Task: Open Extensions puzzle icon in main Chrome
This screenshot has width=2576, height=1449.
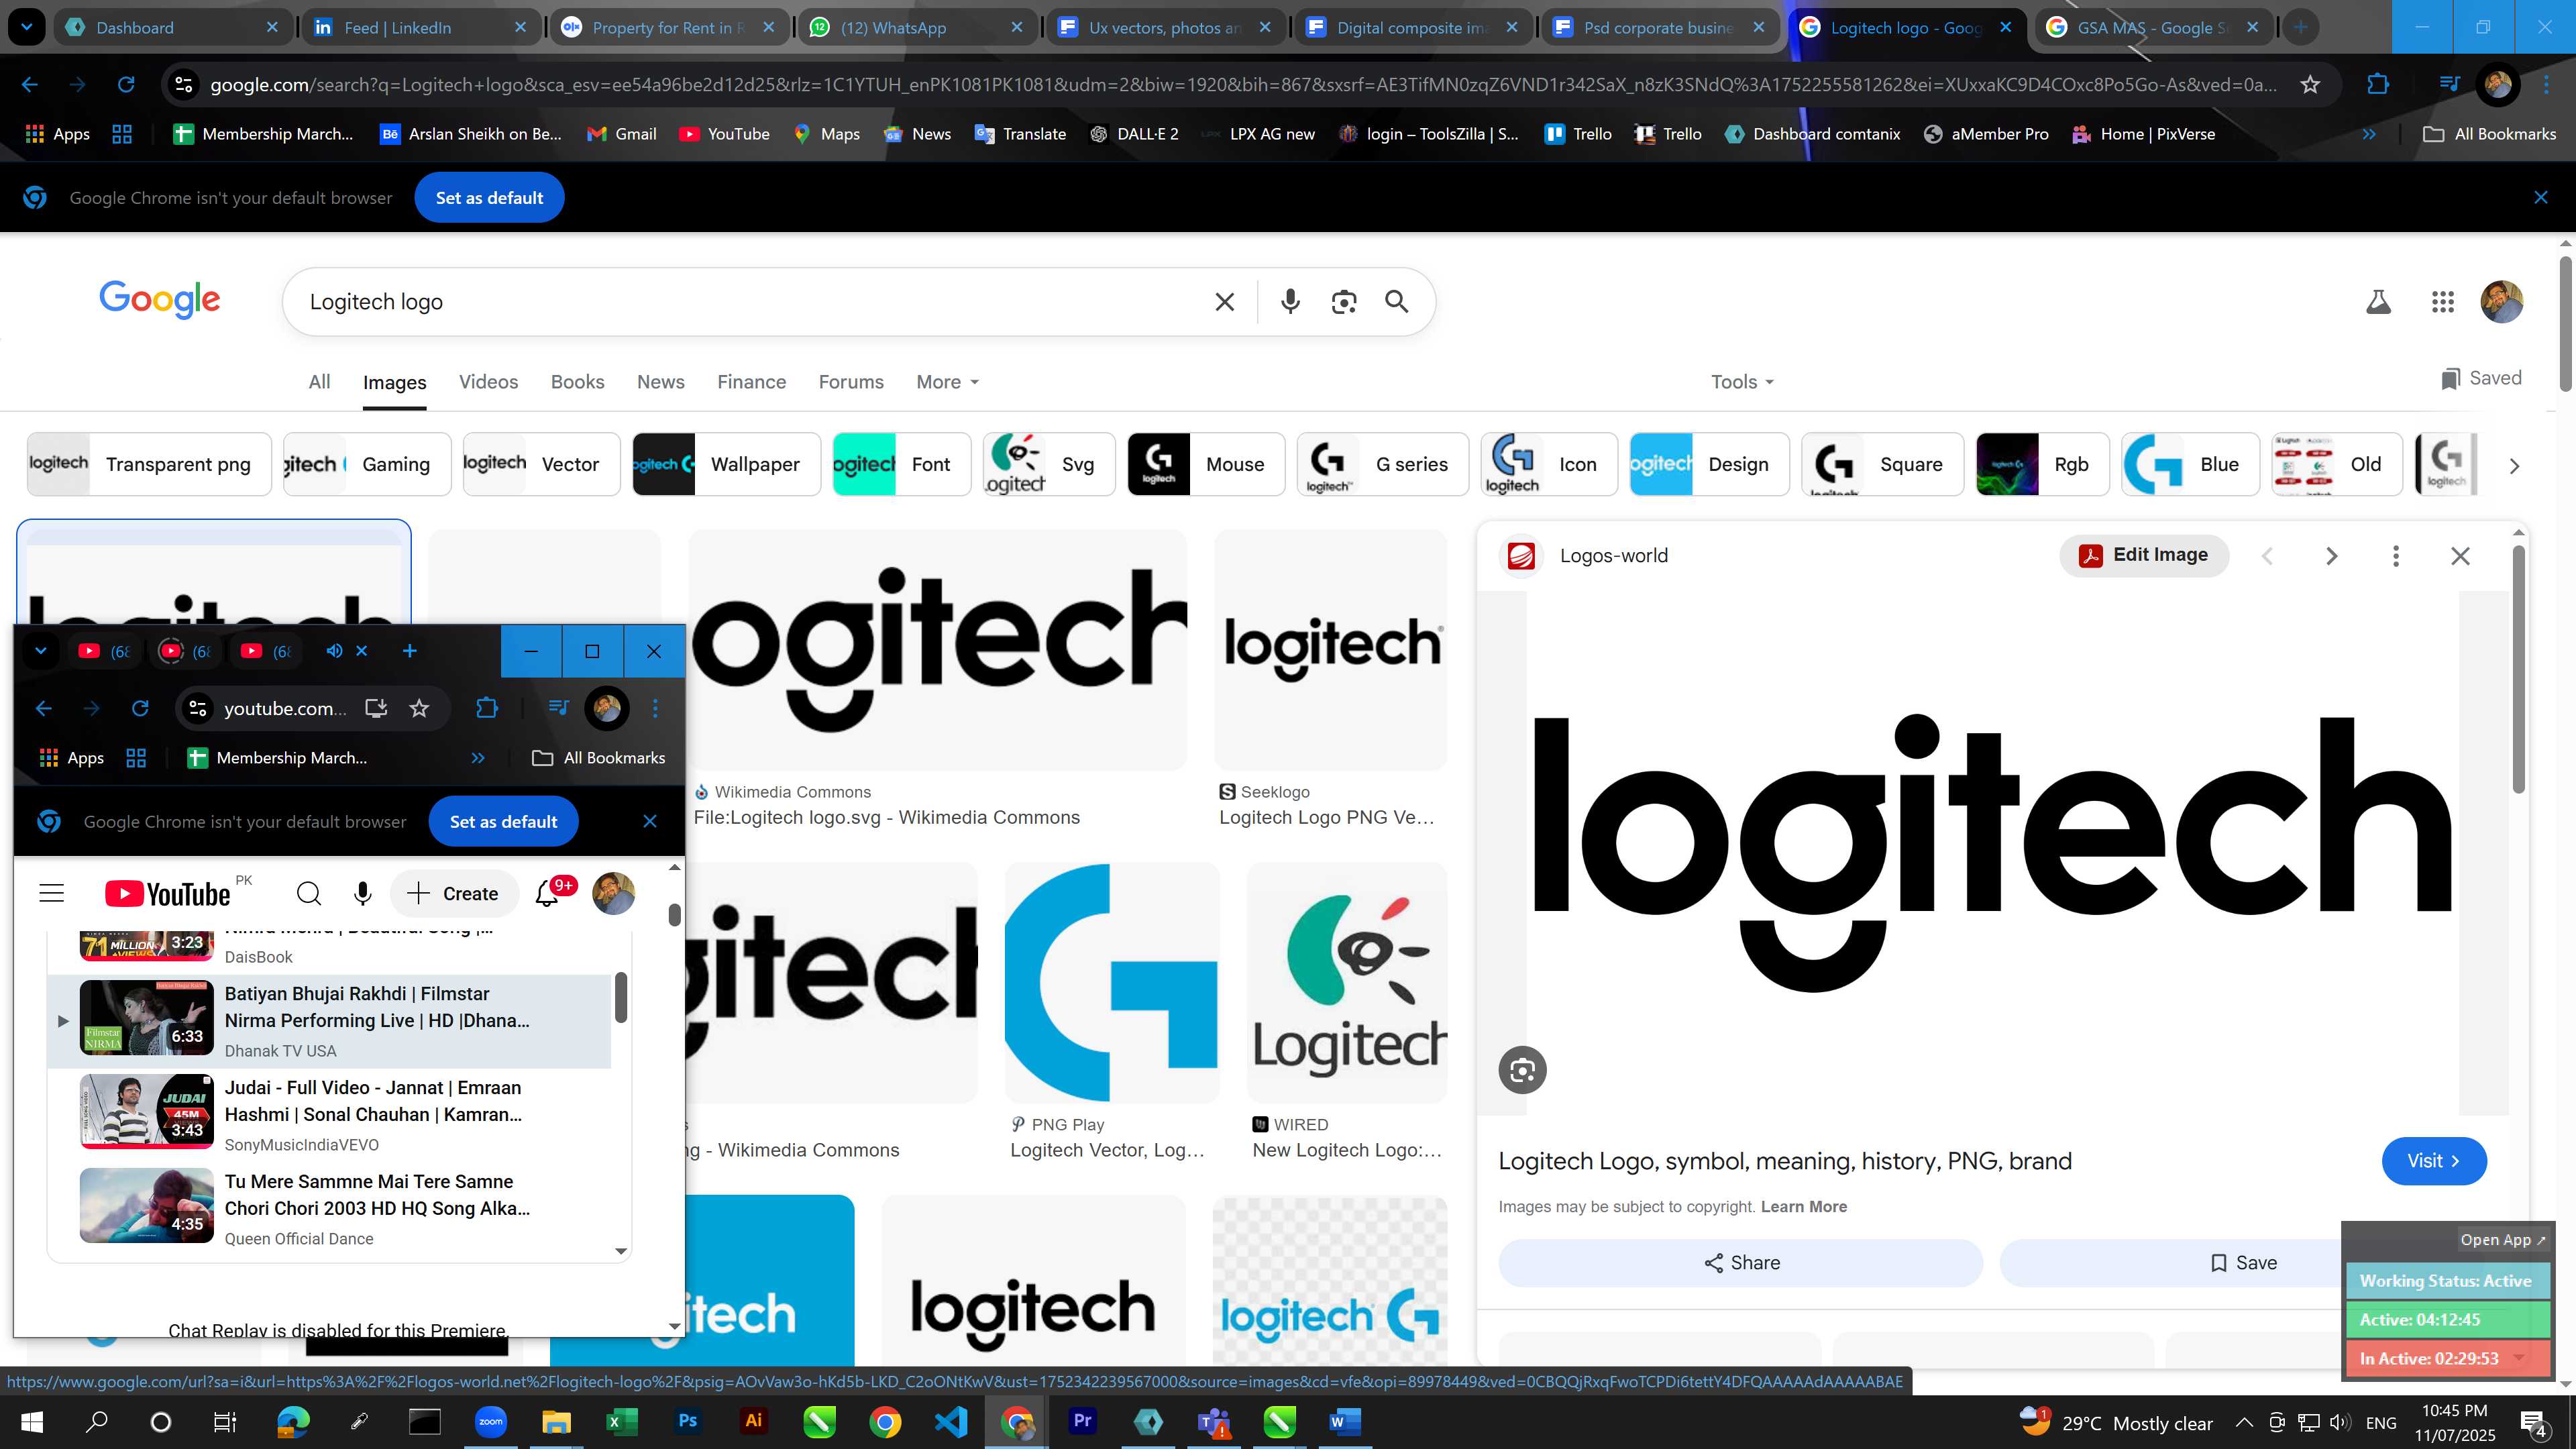Action: coord(2379,85)
